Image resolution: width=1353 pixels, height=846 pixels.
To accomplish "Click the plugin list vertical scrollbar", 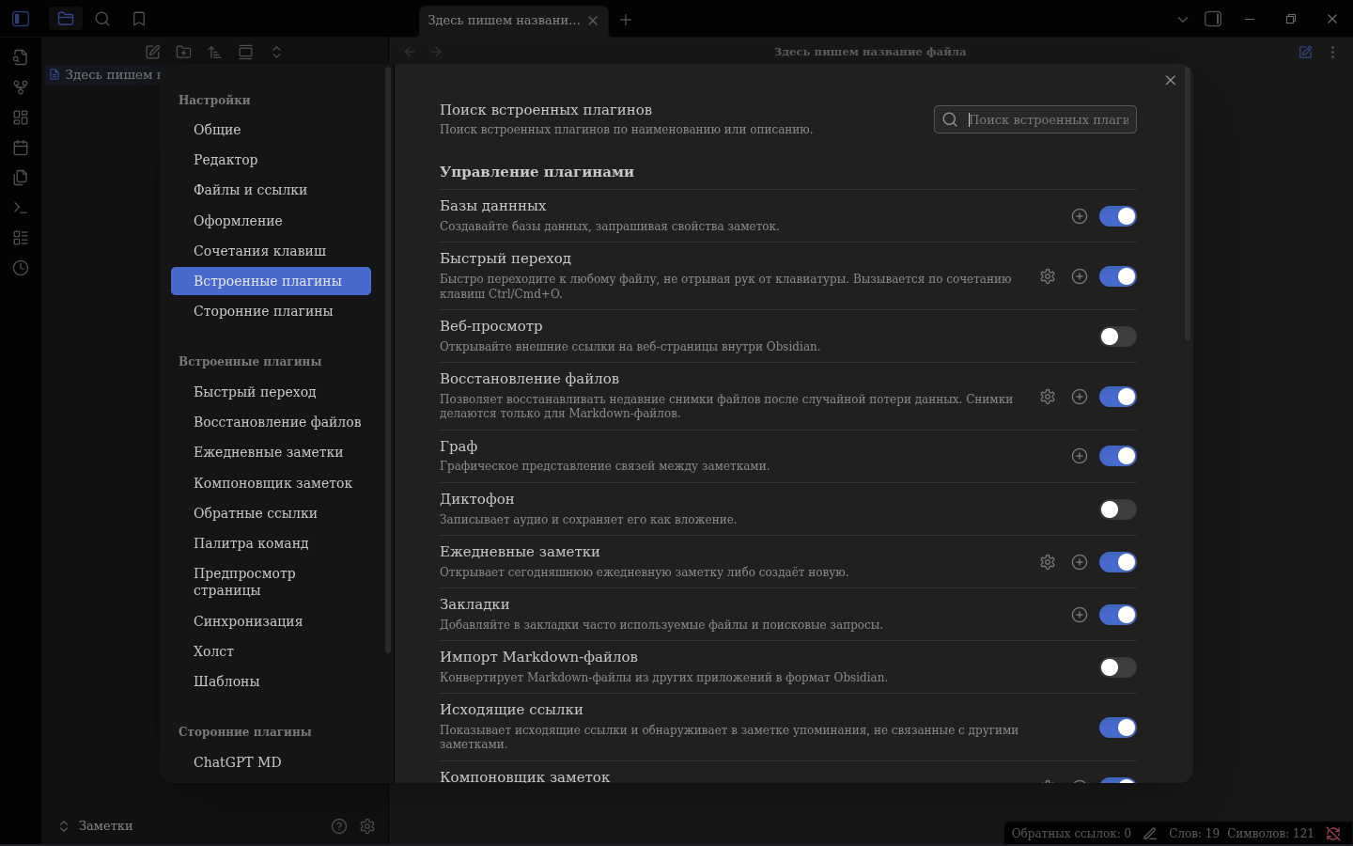I will [1188, 207].
